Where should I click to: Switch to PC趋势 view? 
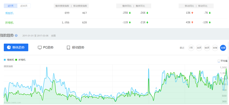(x=46, y=47)
